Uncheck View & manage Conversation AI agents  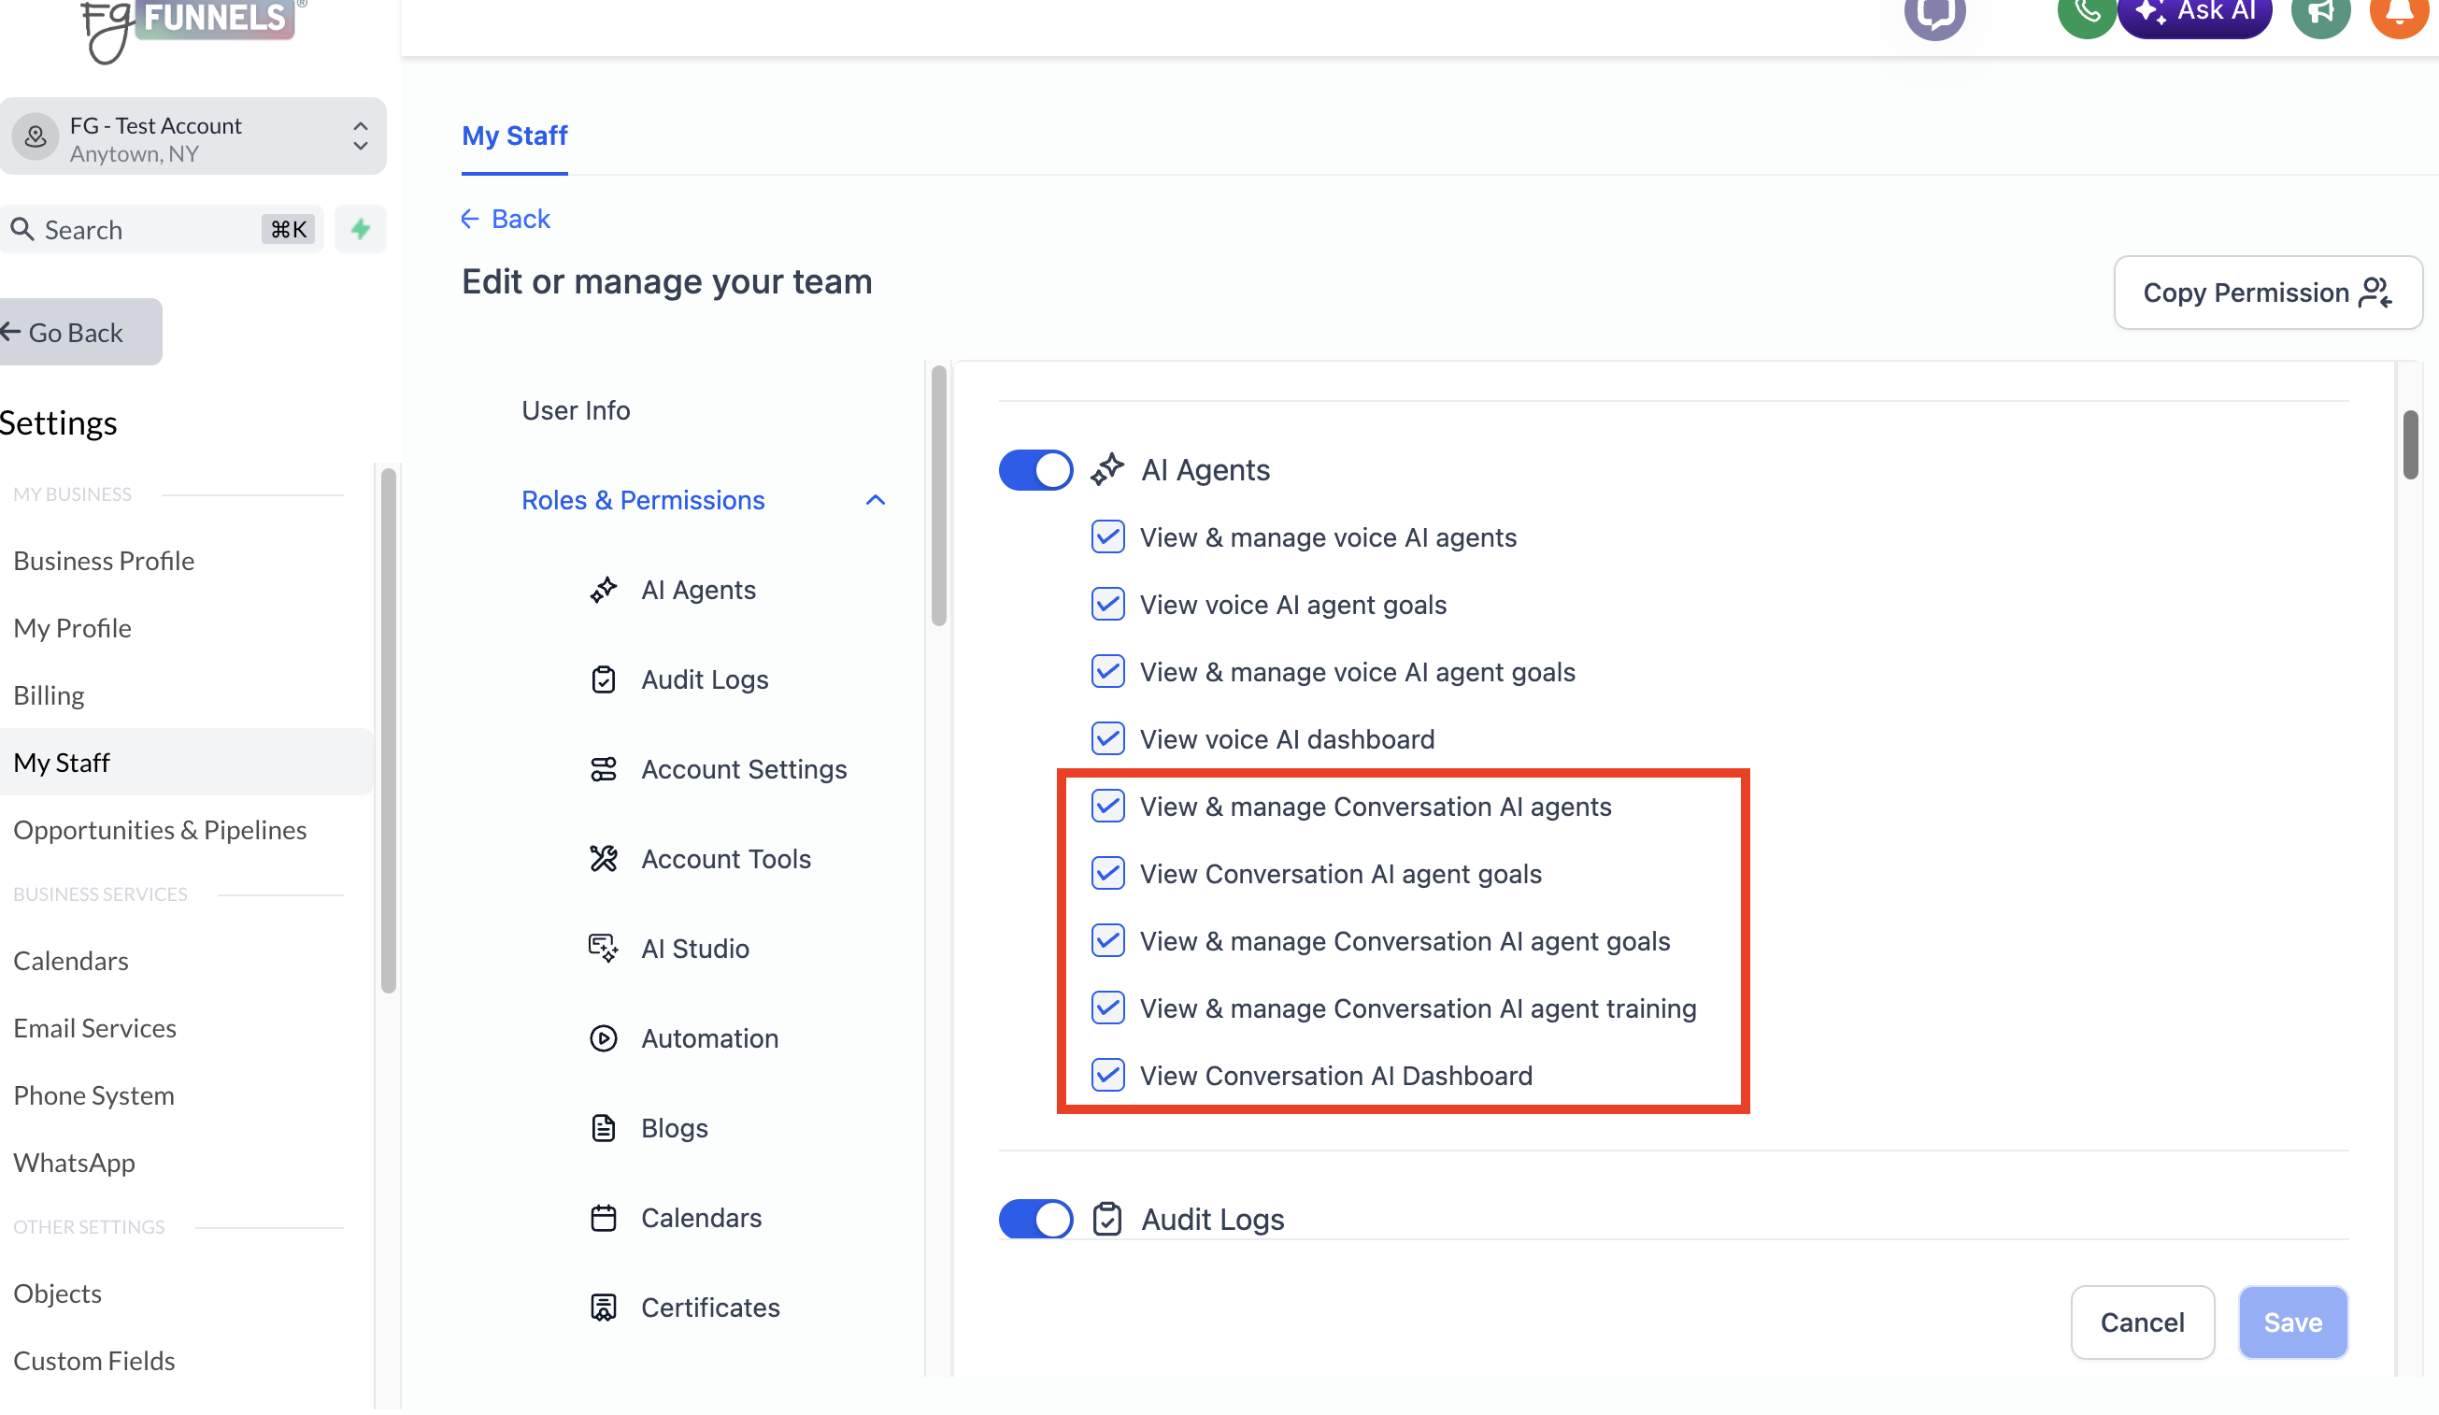1107,807
